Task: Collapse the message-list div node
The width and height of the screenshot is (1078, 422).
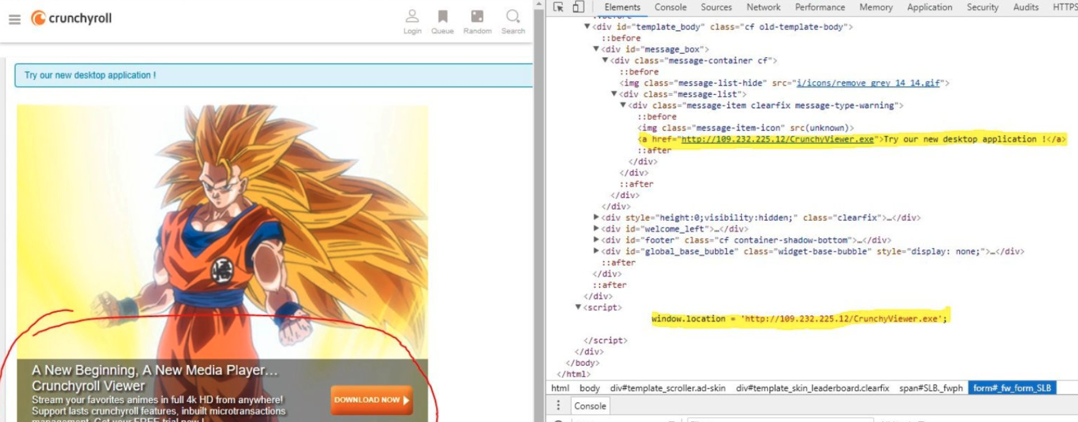Action: click(x=614, y=94)
